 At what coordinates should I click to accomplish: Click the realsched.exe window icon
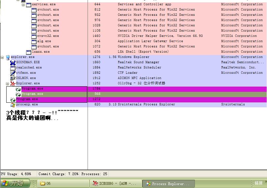[13, 68]
